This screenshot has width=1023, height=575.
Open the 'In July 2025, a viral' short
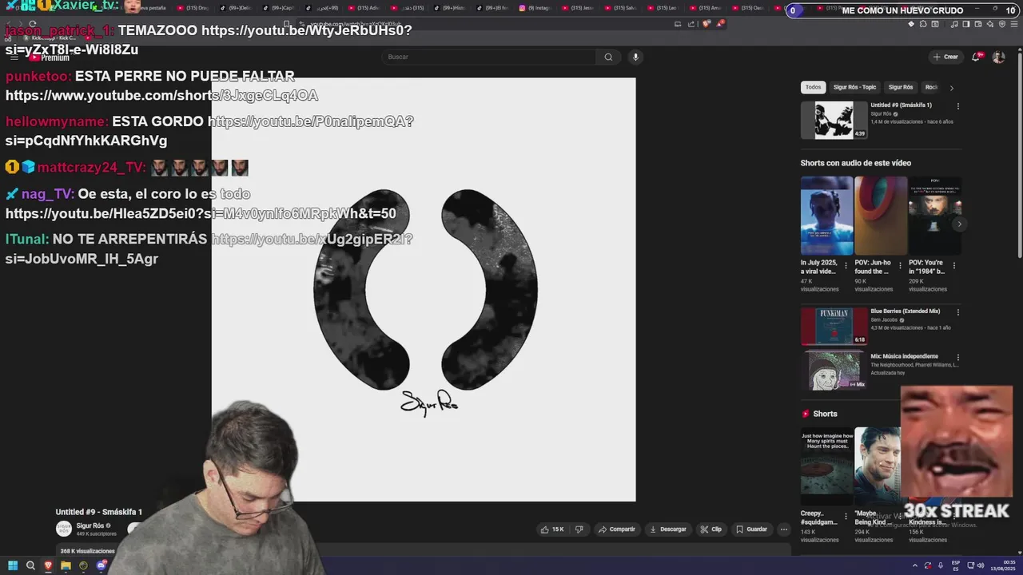coord(826,216)
